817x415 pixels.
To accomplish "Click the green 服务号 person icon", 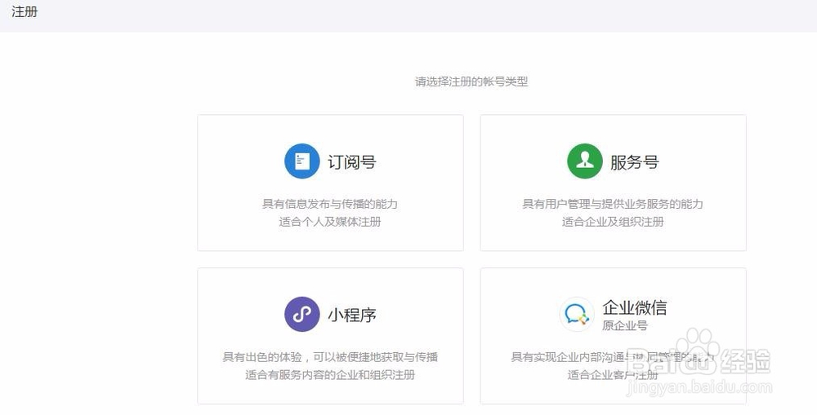I will 585,161.
